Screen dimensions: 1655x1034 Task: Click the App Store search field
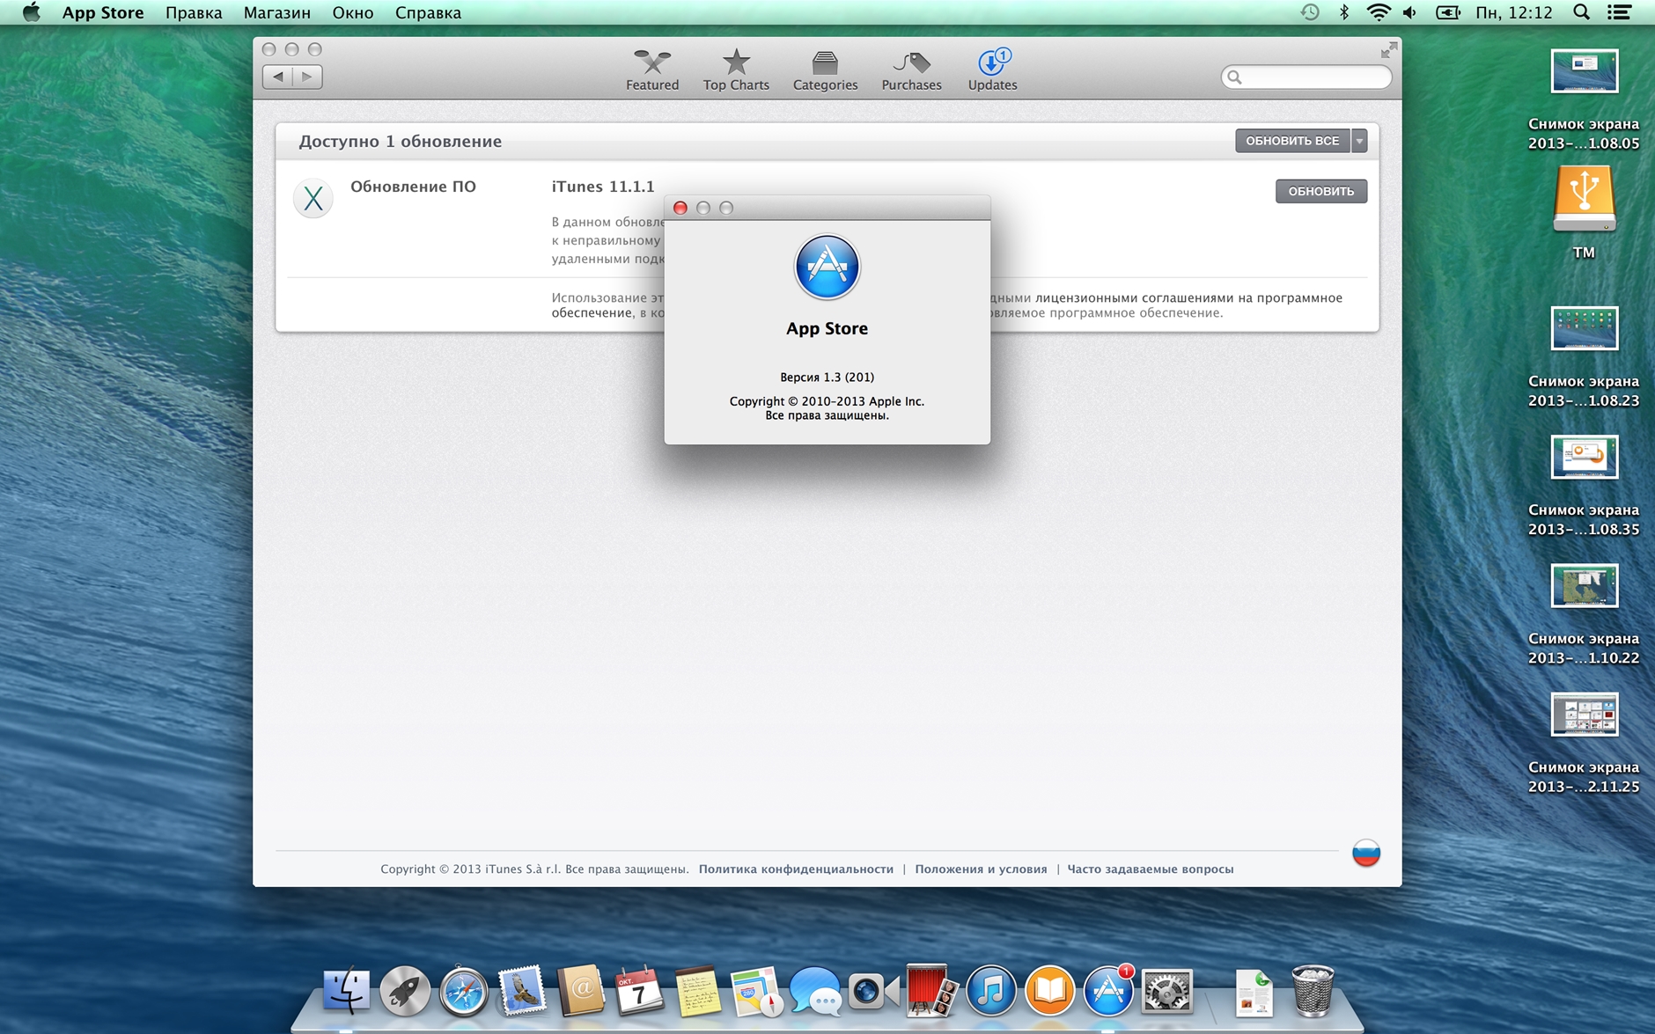1306,77
